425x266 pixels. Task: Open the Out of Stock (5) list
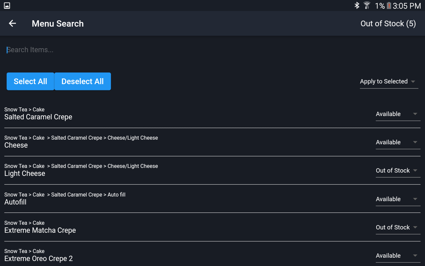388,24
